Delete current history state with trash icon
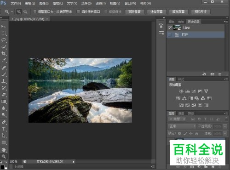Viewport: 230px width, 170px height. pos(220,74)
